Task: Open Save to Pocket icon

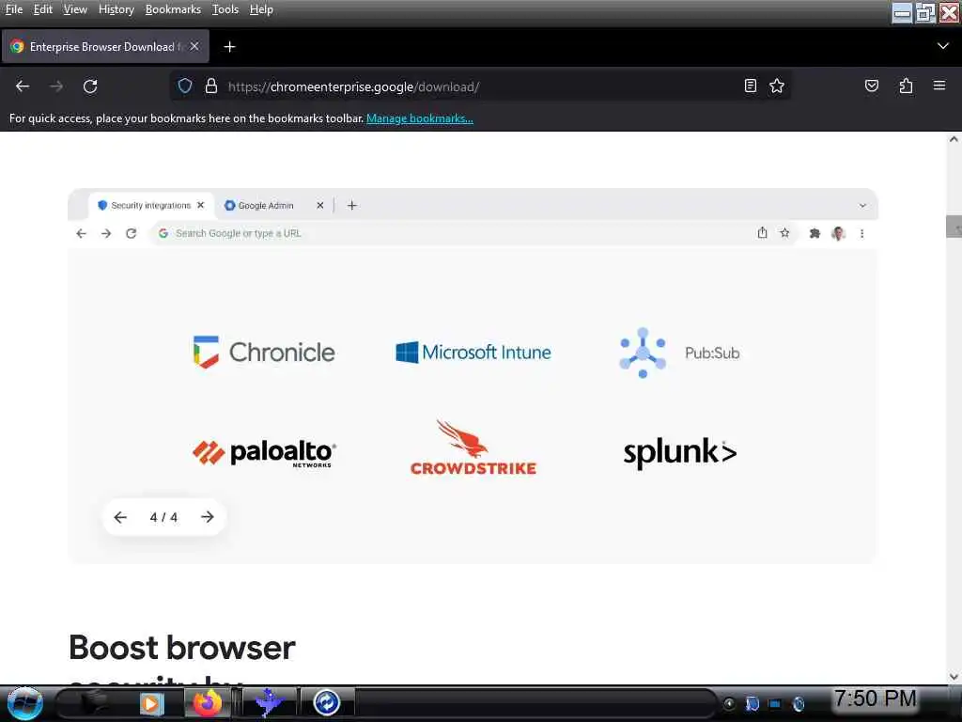Action: pos(871,86)
